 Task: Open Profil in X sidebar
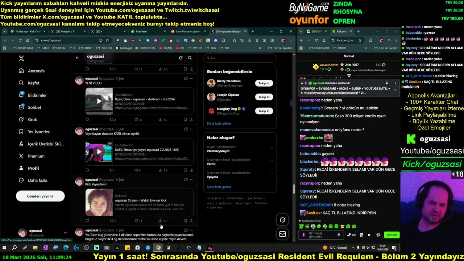29,168
